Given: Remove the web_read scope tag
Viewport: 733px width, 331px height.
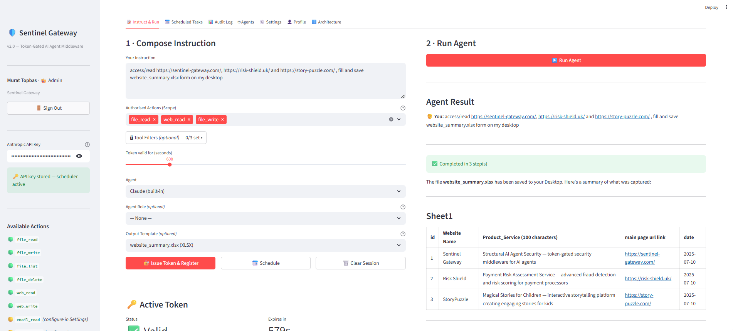Looking at the screenshot, I should [x=189, y=120].
